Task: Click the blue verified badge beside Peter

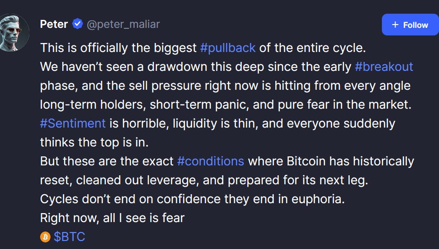Action: (x=77, y=24)
